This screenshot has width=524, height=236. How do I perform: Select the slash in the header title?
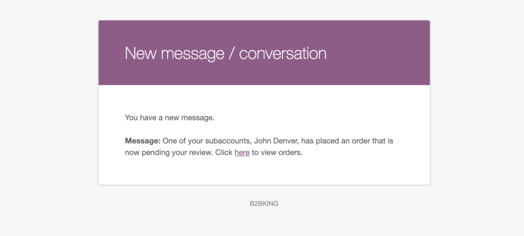tap(231, 53)
